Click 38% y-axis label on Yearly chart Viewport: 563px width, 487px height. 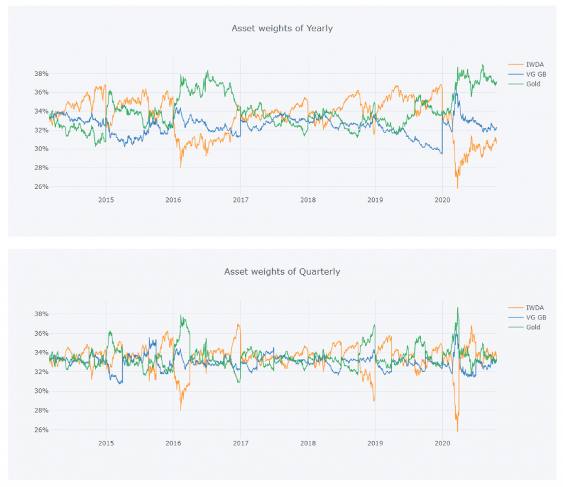41,74
